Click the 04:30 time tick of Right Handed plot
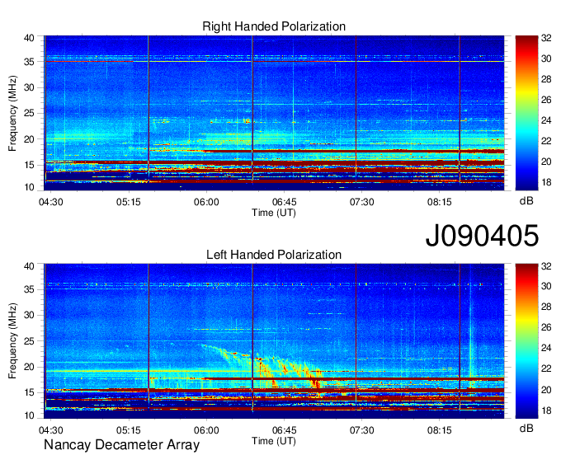The height and width of the screenshot is (455, 561). click(51, 202)
